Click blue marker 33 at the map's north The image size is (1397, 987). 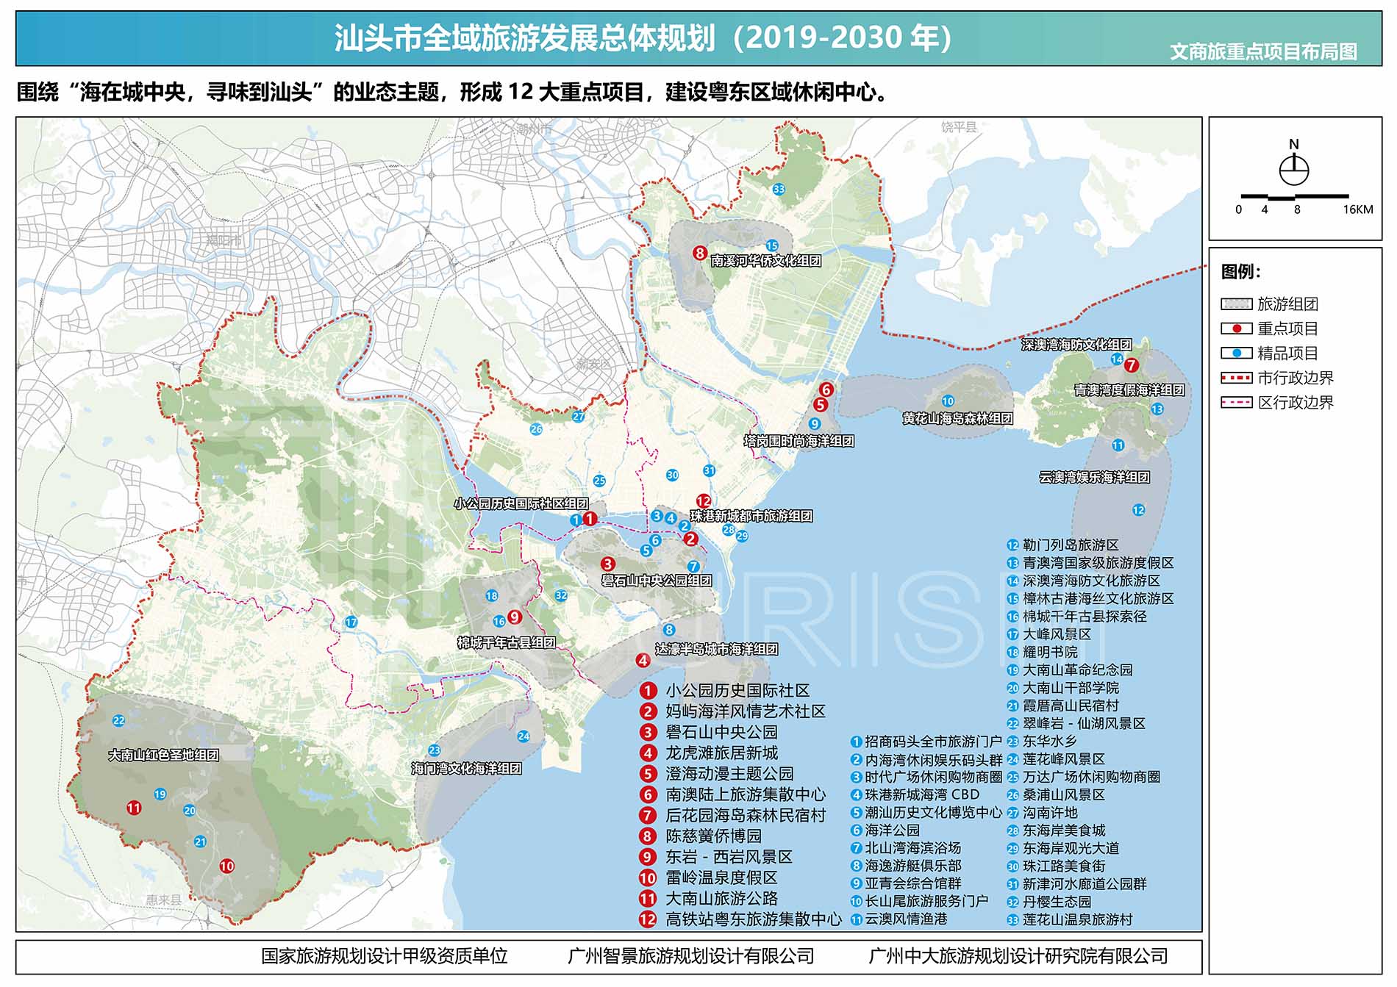pos(779,190)
